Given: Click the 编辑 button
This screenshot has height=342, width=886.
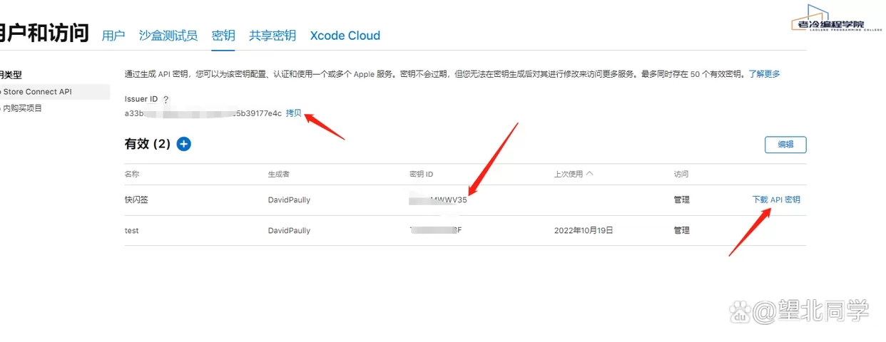Looking at the screenshot, I should pos(785,145).
